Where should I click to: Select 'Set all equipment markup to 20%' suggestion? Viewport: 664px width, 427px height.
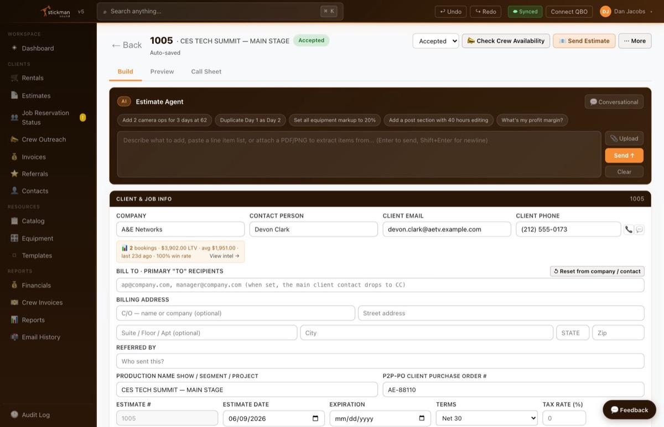coord(335,120)
